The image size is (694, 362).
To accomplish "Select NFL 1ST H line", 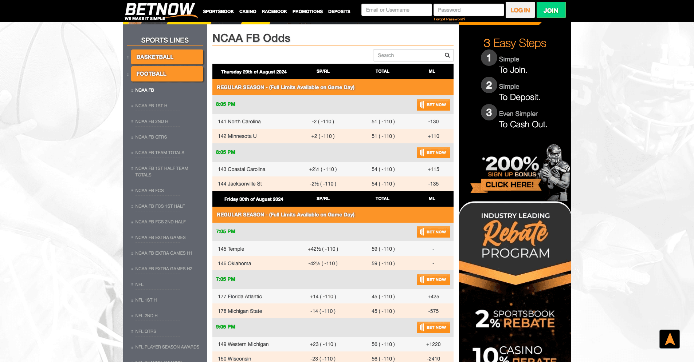I will [146, 300].
